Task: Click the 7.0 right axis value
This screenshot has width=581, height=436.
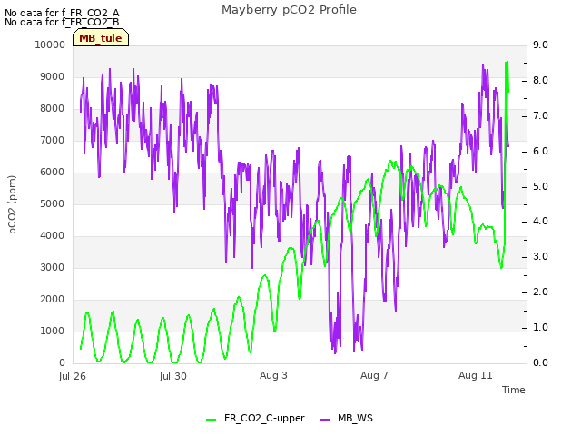Action: pyautogui.click(x=540, y=116)
